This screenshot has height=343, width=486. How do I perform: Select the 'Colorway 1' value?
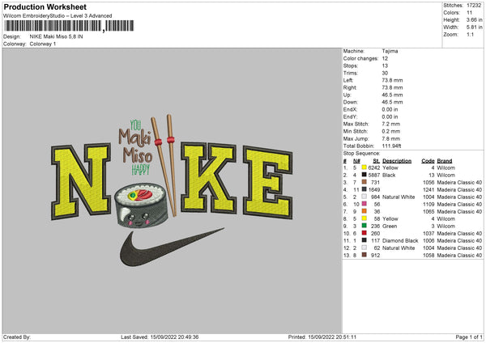pos(43,44)
